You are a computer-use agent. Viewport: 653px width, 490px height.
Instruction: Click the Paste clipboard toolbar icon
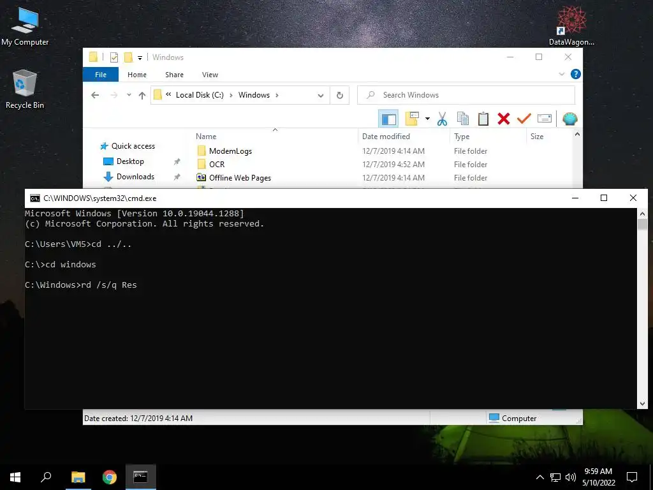483,119
